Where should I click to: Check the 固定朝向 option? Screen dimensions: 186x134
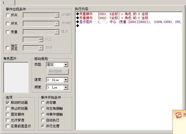coord(8,114)
